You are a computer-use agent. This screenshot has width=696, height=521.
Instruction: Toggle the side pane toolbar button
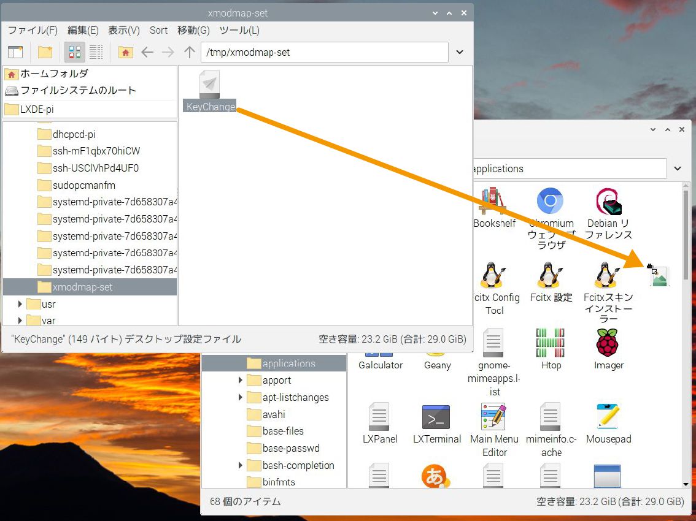(x=15, y=52)
